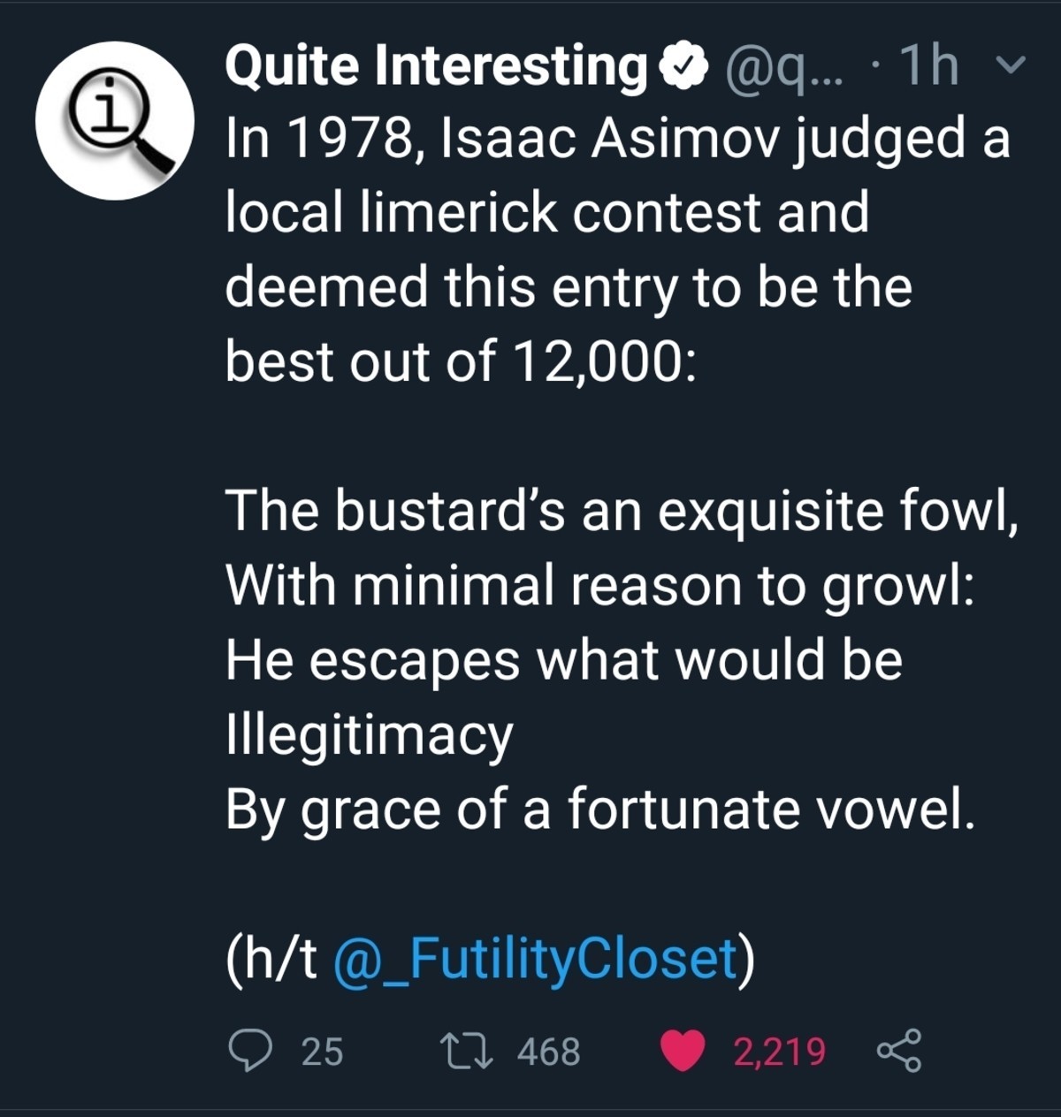The image size is (1061, 1117).
Task: Click the "With minimal reason to growl" line
Action: pos(599,585)
